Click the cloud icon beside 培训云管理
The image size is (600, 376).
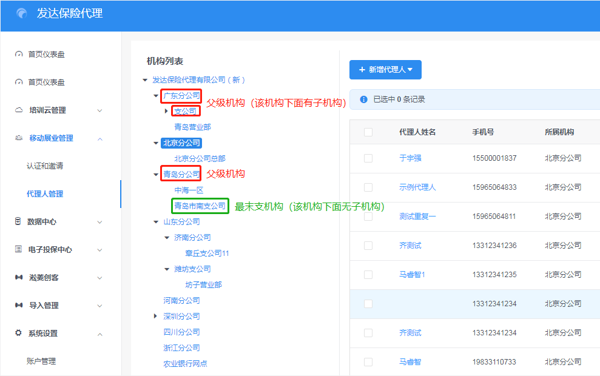pos(18,110)
